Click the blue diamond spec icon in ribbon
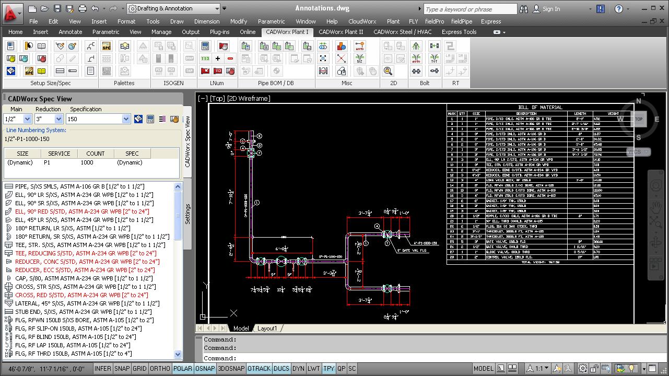Viewport: 669px width, 376px height. tap(11, 71)
